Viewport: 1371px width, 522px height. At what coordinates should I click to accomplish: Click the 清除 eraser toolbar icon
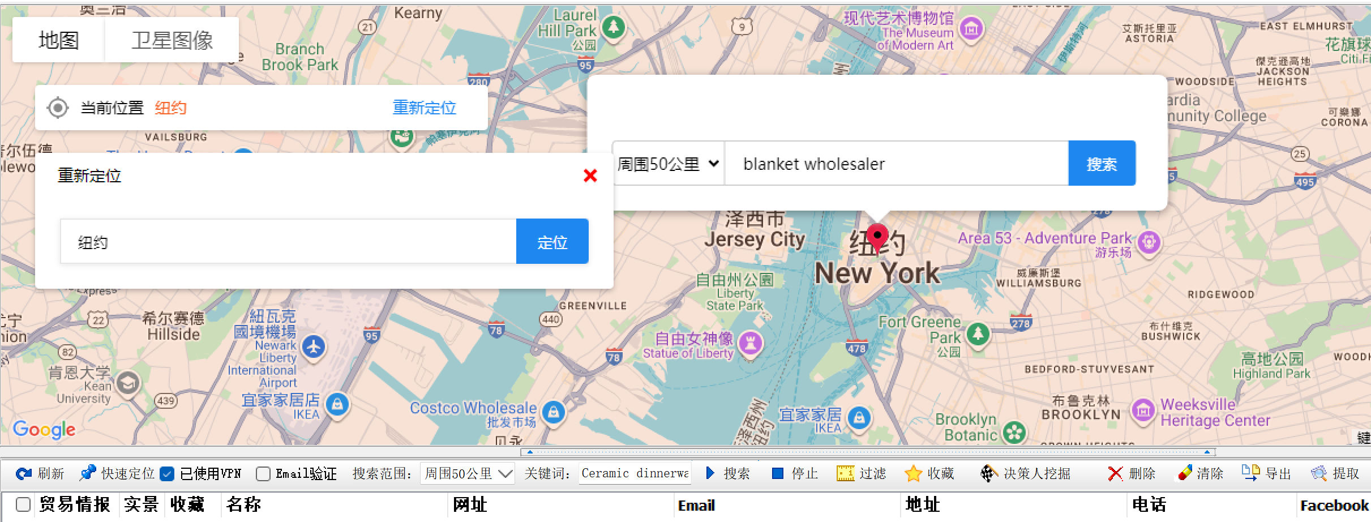[x=1185, y=473]
